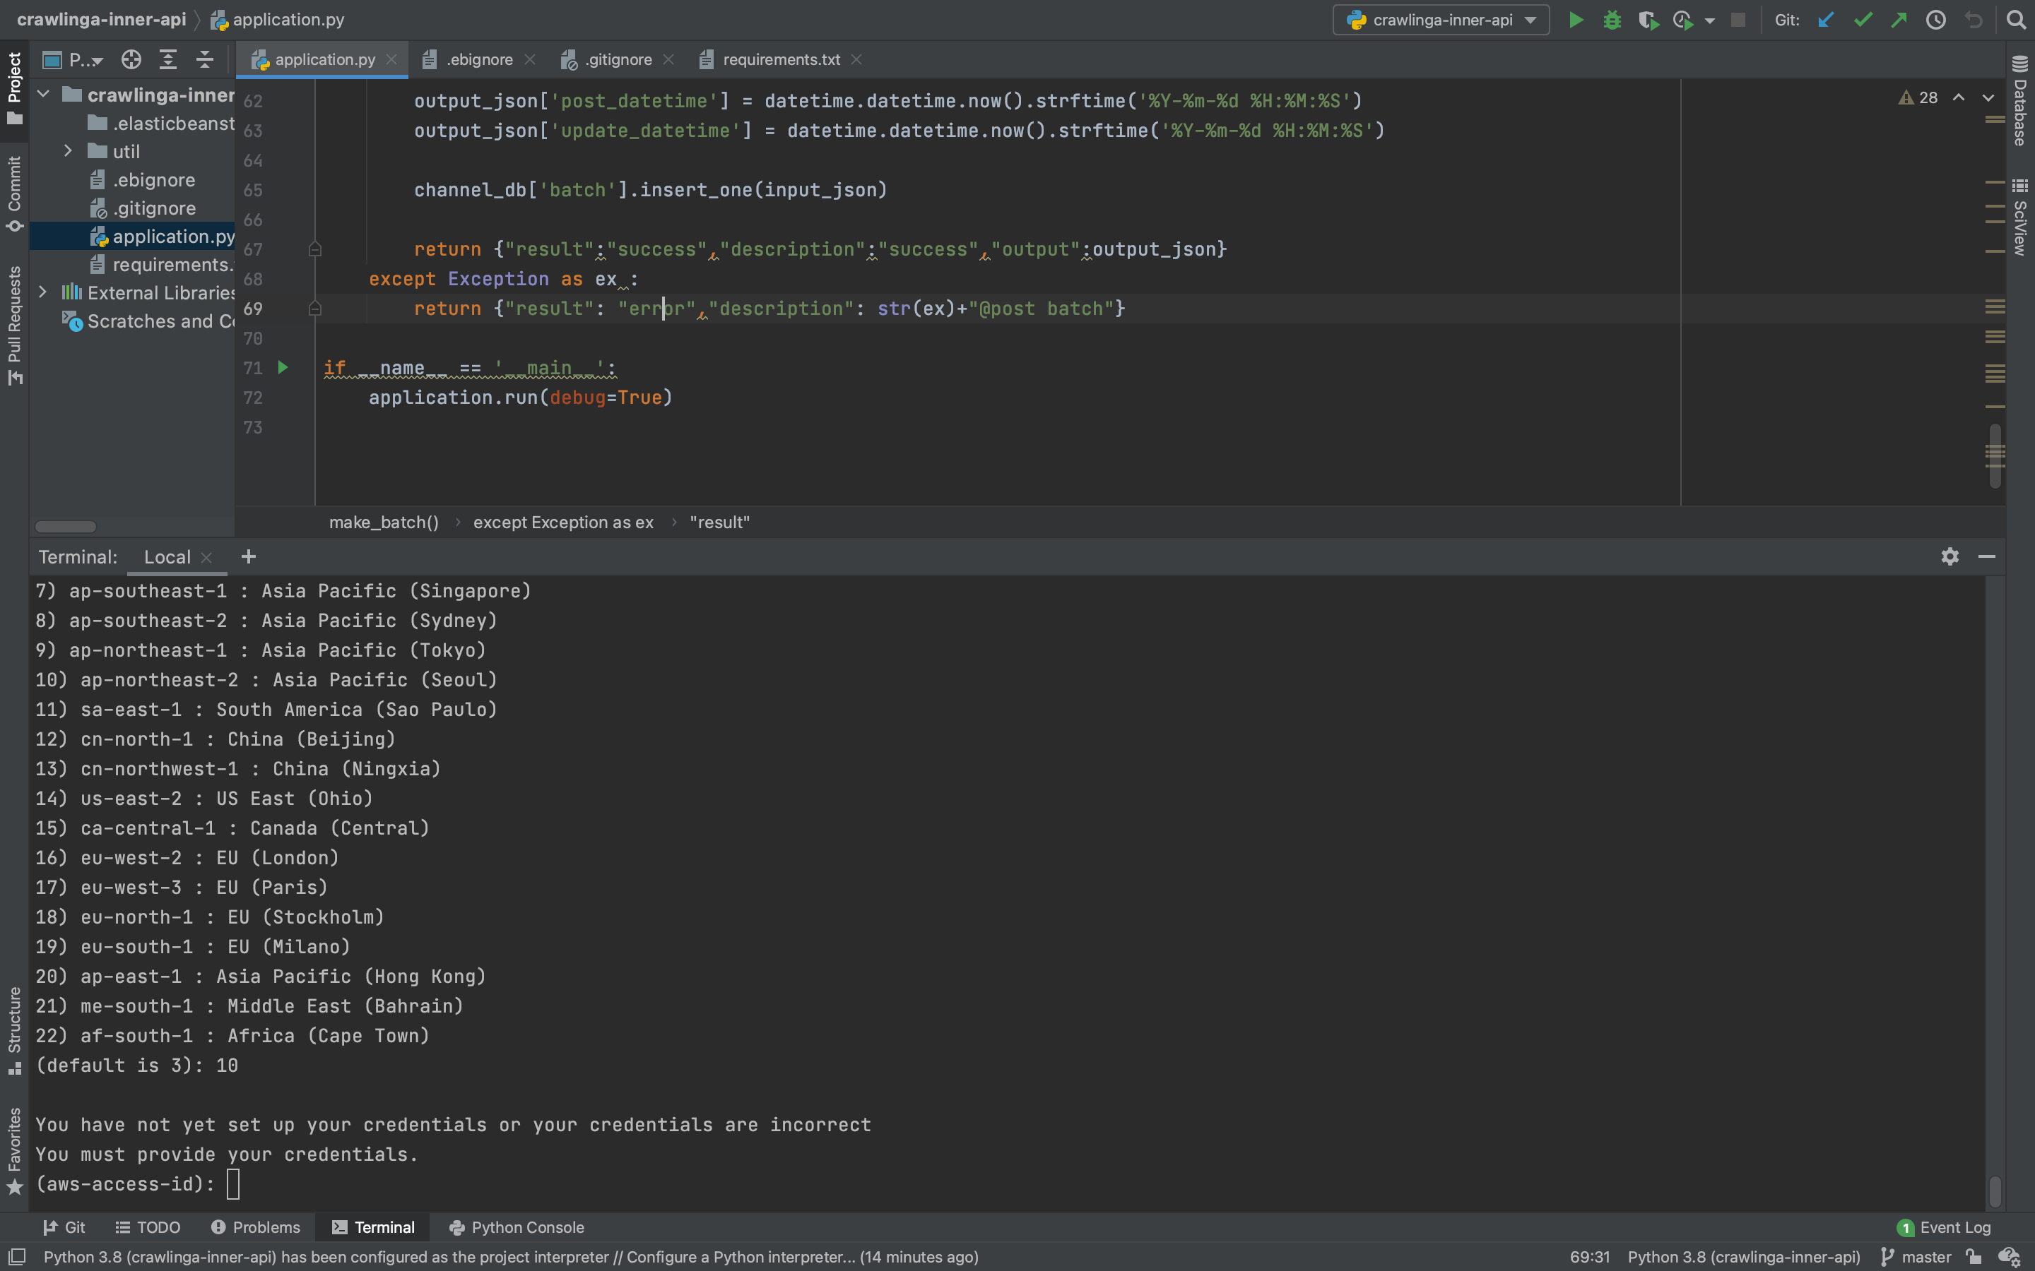This screenshot has width=2035, height=1271.
Task: Open the Problems tool window
Action: coord(256,1227)
